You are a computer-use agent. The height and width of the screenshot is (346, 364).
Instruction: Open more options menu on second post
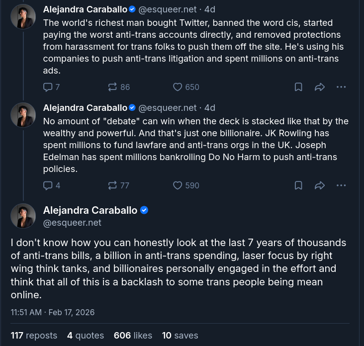coord(341,185)
